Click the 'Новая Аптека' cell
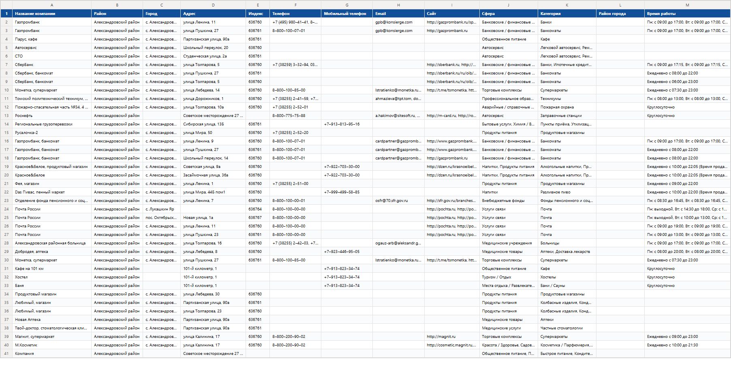Viewport: 731px width, 365px height. coord(52,320)
